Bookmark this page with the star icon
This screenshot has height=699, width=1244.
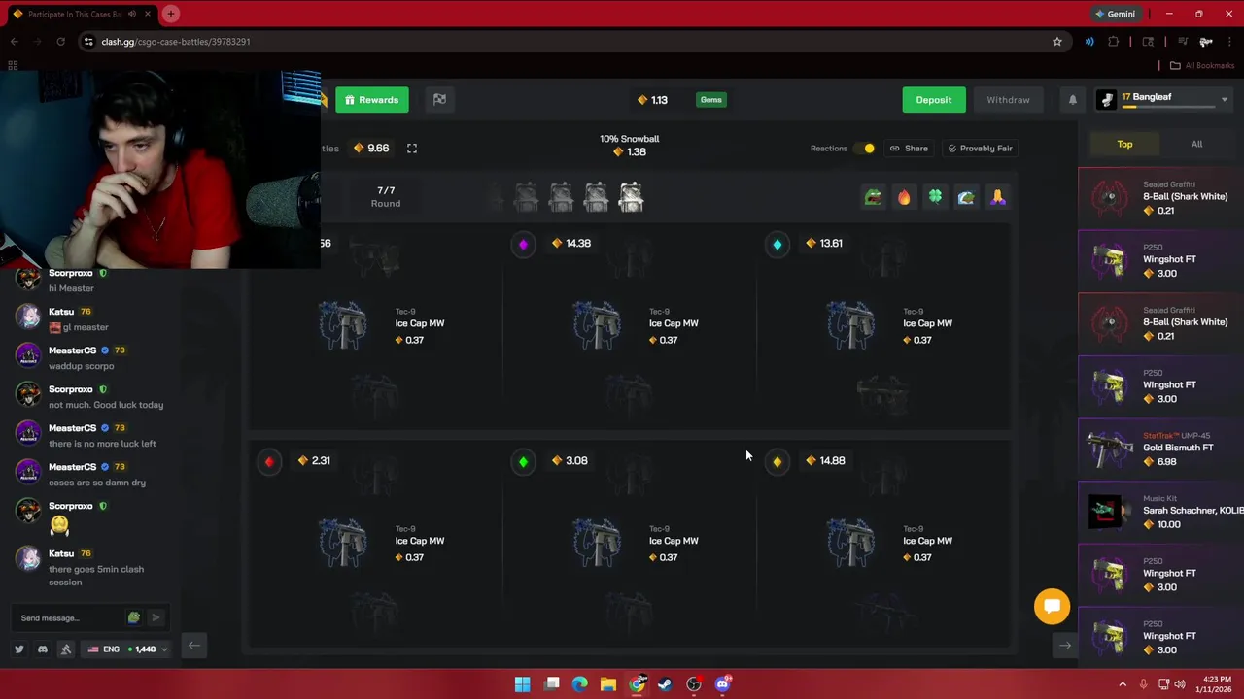(1057, 42)
